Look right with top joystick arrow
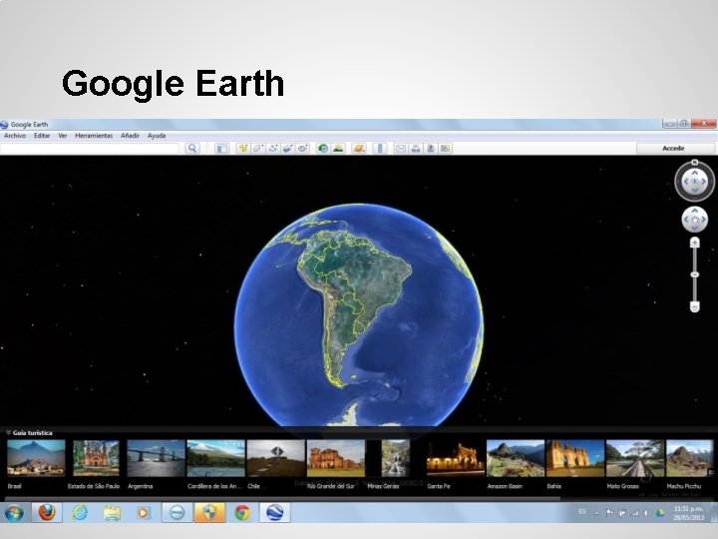Screen dimensions: 718x539 (704, 182)
